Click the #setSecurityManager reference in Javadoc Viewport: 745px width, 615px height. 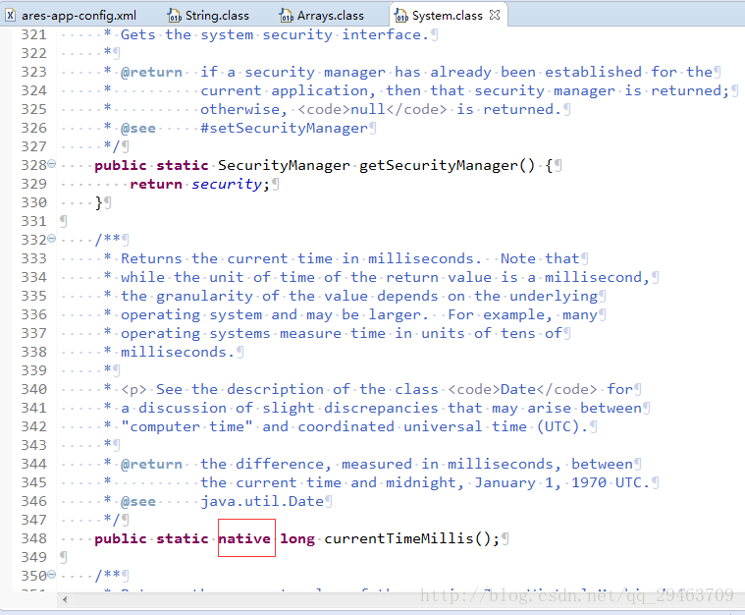284,128
